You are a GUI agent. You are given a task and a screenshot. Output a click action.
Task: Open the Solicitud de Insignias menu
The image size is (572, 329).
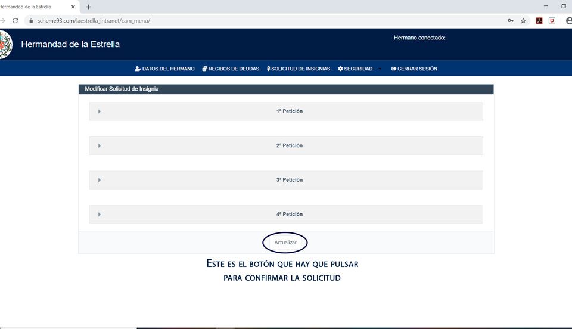pyautogui.click(x=299, y=69)
